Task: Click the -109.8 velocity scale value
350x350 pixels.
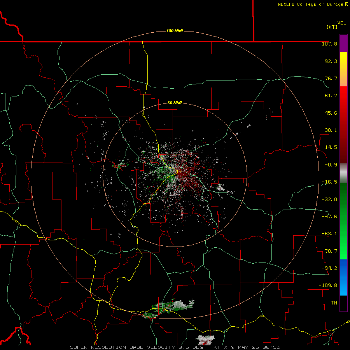Action: 328,285
